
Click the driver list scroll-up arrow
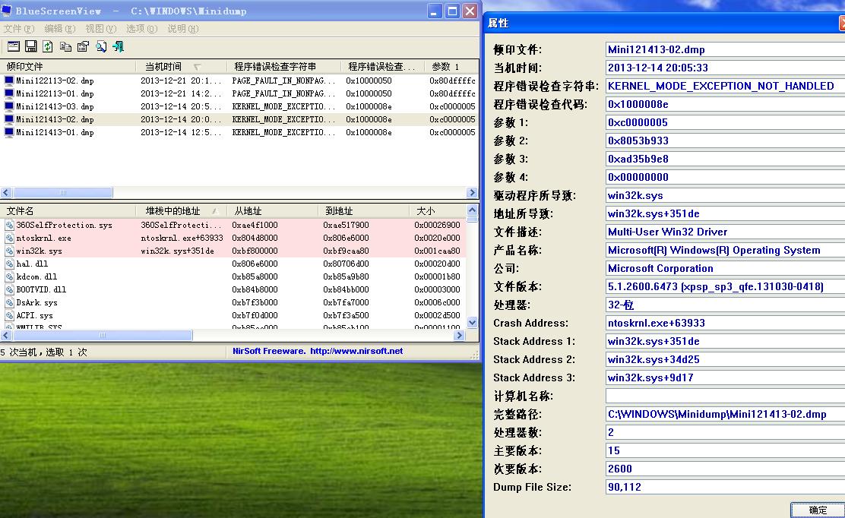coord(472,210)
